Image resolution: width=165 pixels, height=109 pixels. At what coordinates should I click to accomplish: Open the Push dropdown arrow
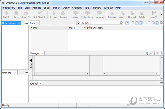tap(29, 17)
